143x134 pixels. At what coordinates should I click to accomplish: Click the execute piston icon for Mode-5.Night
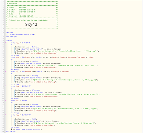[16, 125]
